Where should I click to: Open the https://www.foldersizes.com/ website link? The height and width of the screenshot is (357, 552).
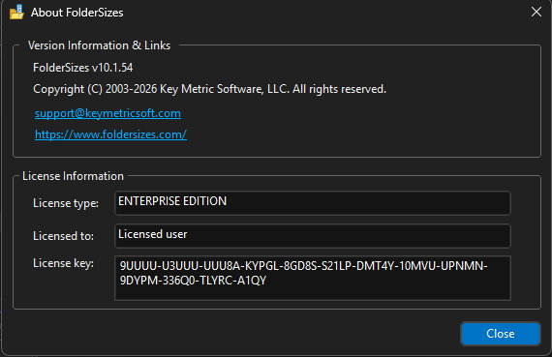tap(110, 134)
